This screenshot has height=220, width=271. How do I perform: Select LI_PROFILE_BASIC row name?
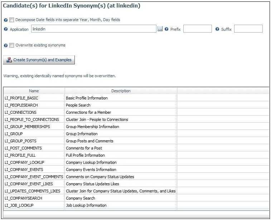[21, 98]
